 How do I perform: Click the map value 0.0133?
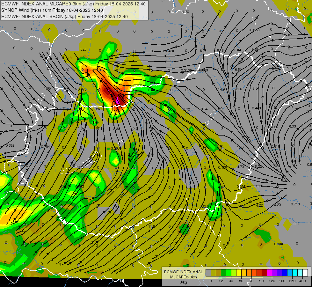tap(186, 70)
